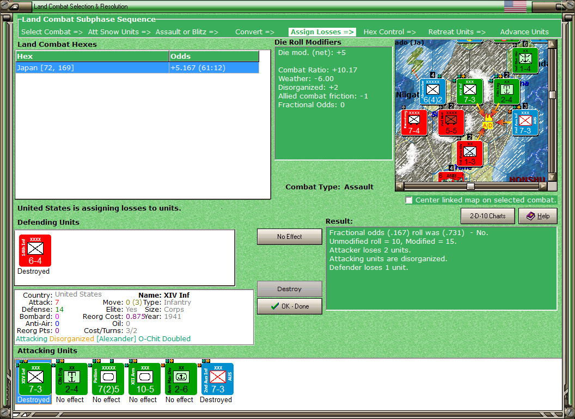Click the Destroy button
Image resolution: width=575 pixels, height=419 pixels.
click(289, 289)
